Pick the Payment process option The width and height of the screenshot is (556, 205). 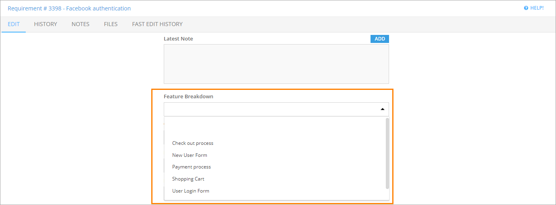192,167
